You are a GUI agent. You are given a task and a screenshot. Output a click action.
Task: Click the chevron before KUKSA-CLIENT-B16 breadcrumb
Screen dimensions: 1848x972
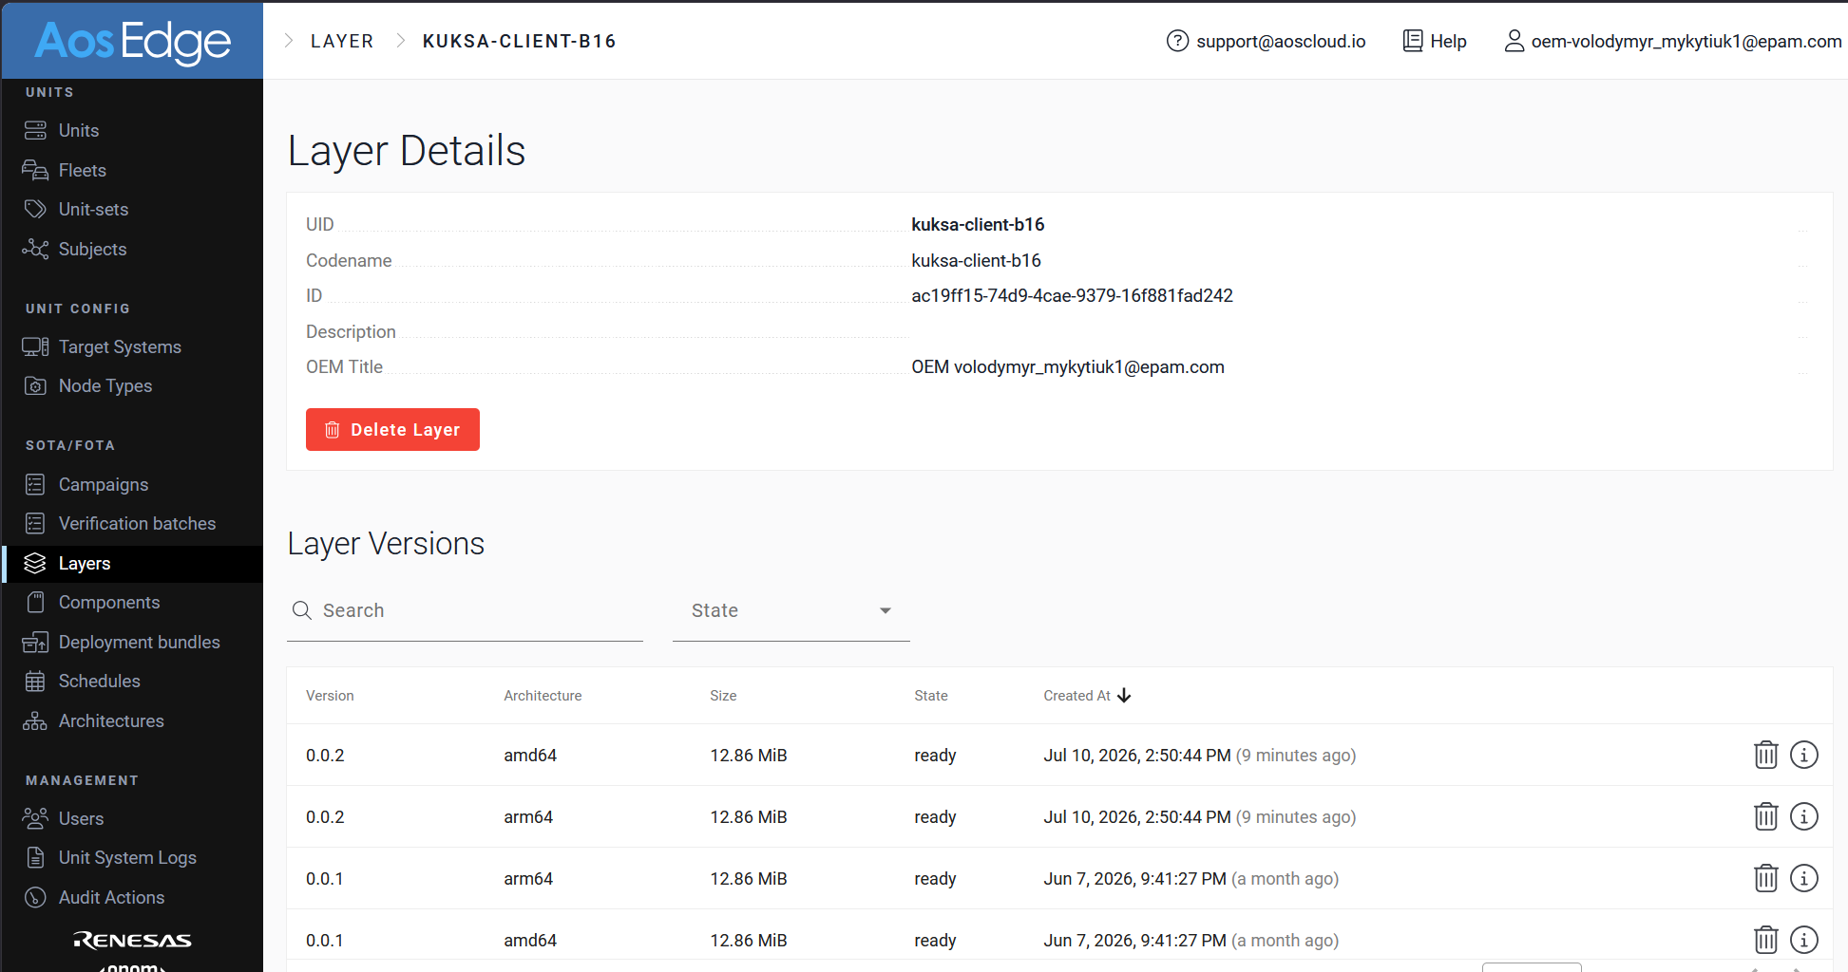click(x=401, y=41)
